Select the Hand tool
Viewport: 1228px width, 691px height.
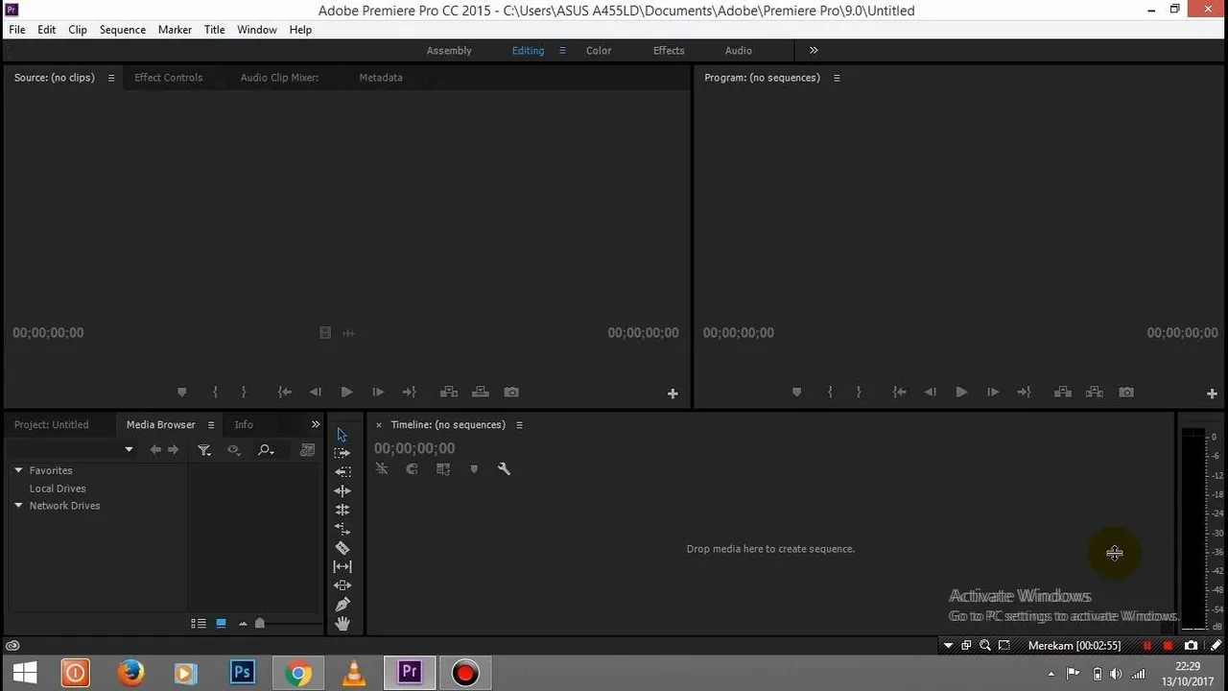[342, 624]
